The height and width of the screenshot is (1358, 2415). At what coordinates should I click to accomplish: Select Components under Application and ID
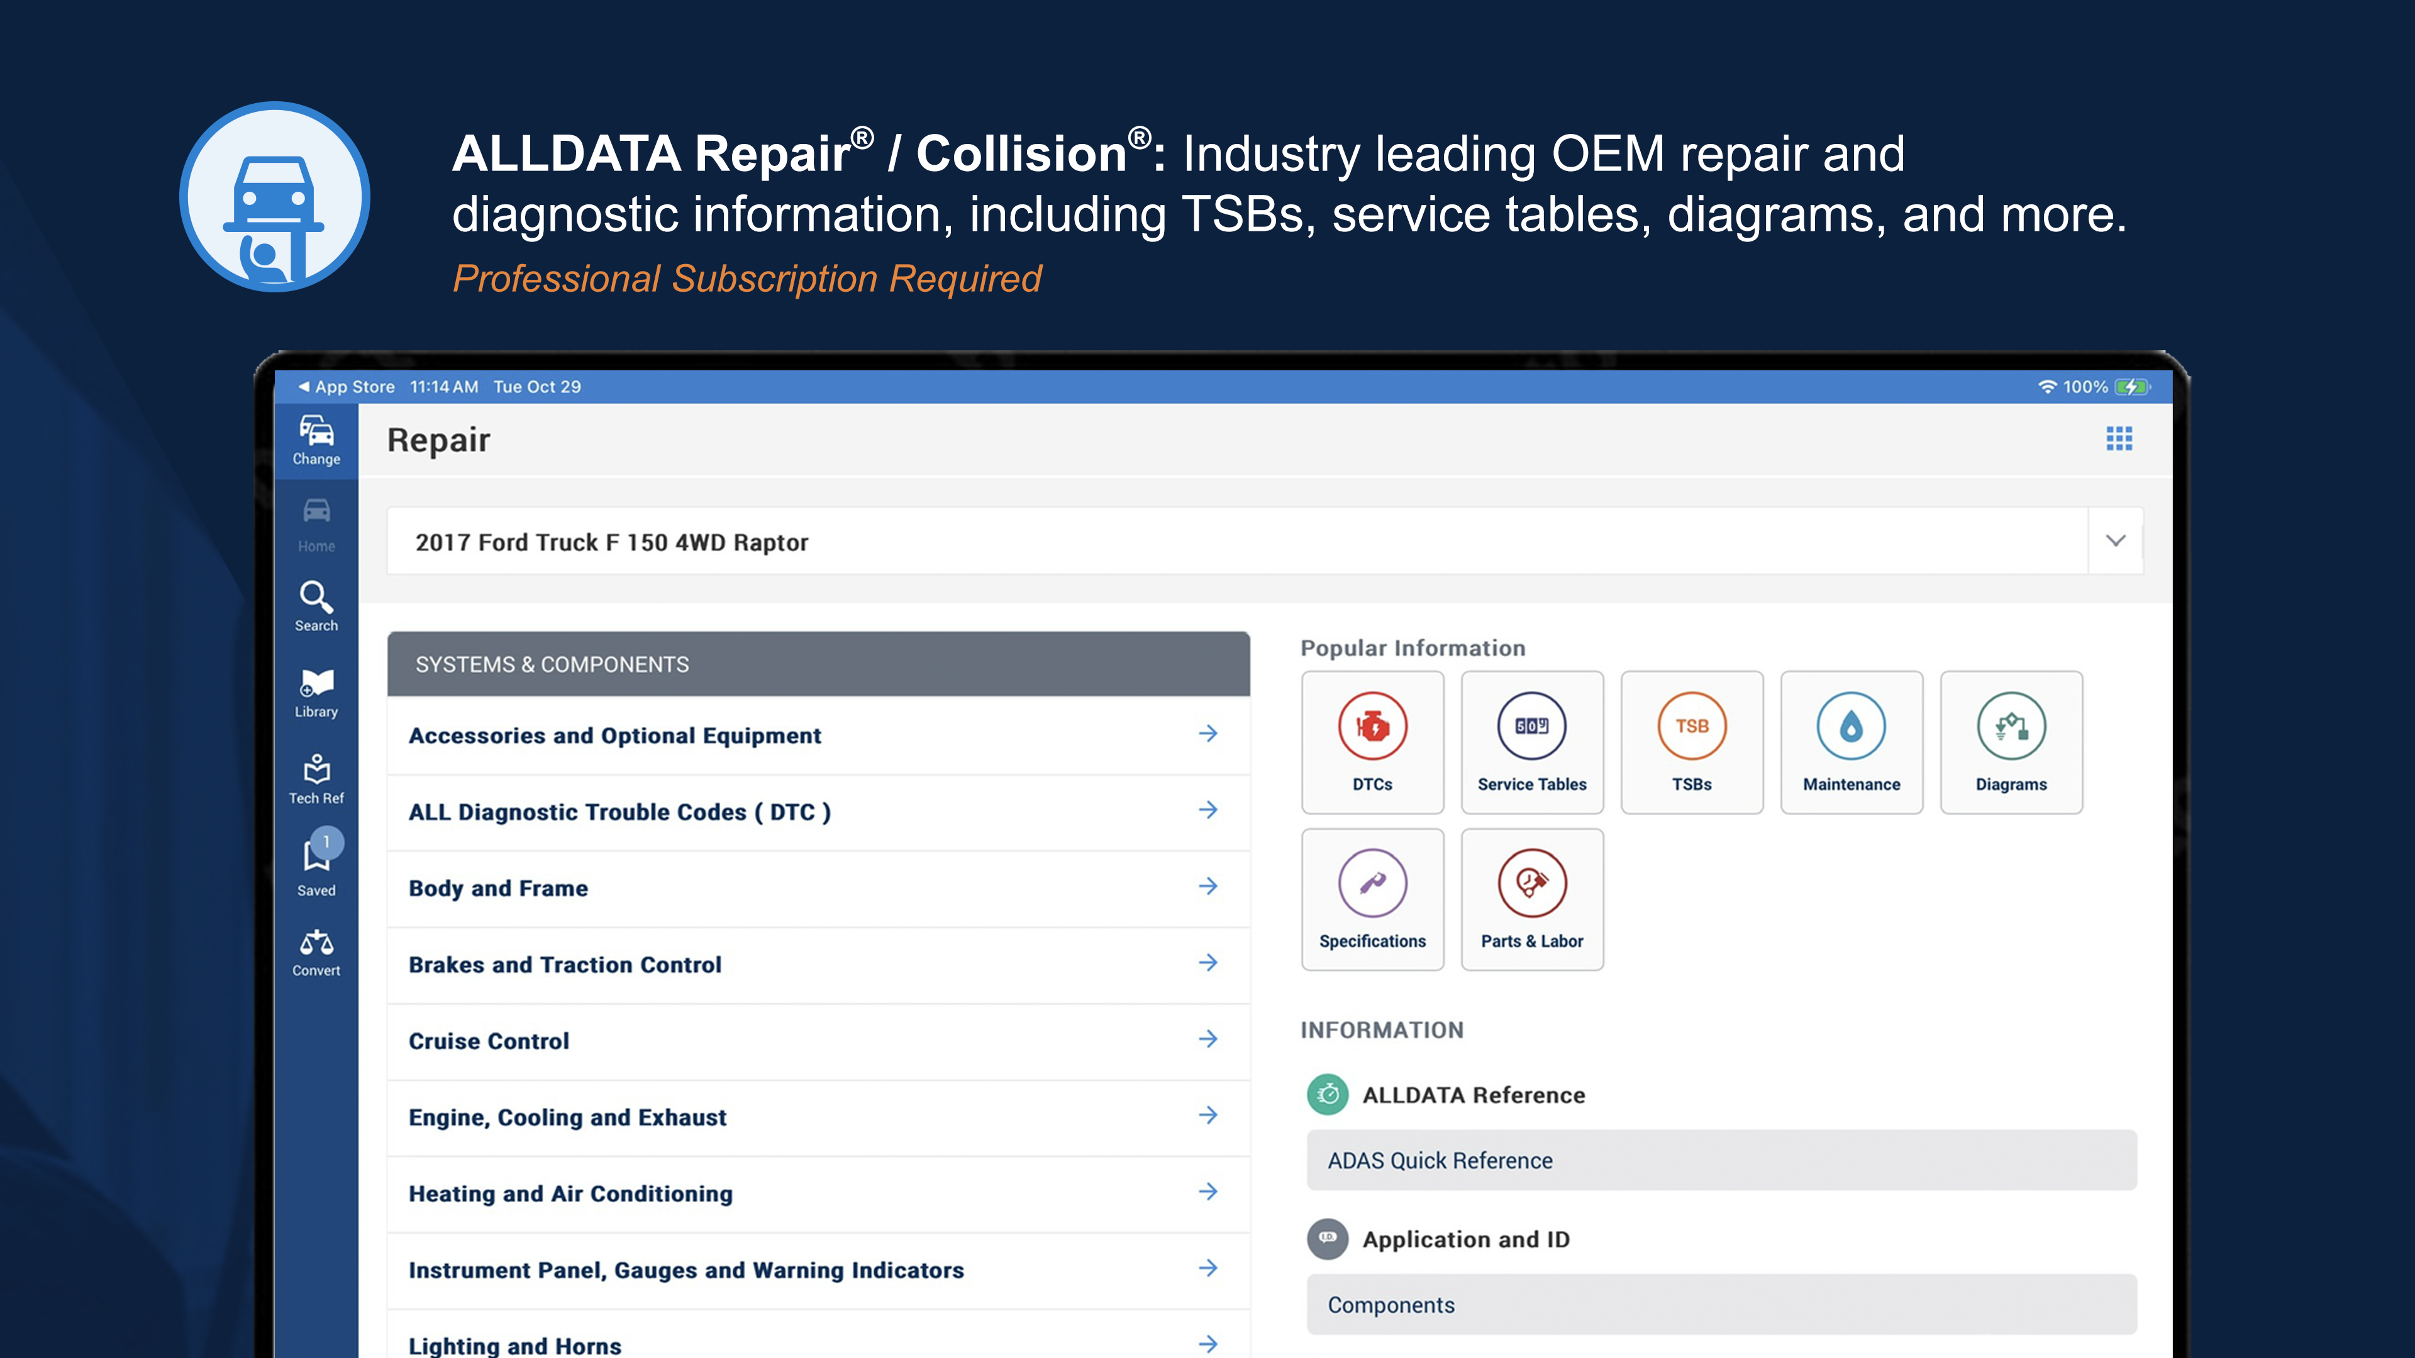1721,1305
